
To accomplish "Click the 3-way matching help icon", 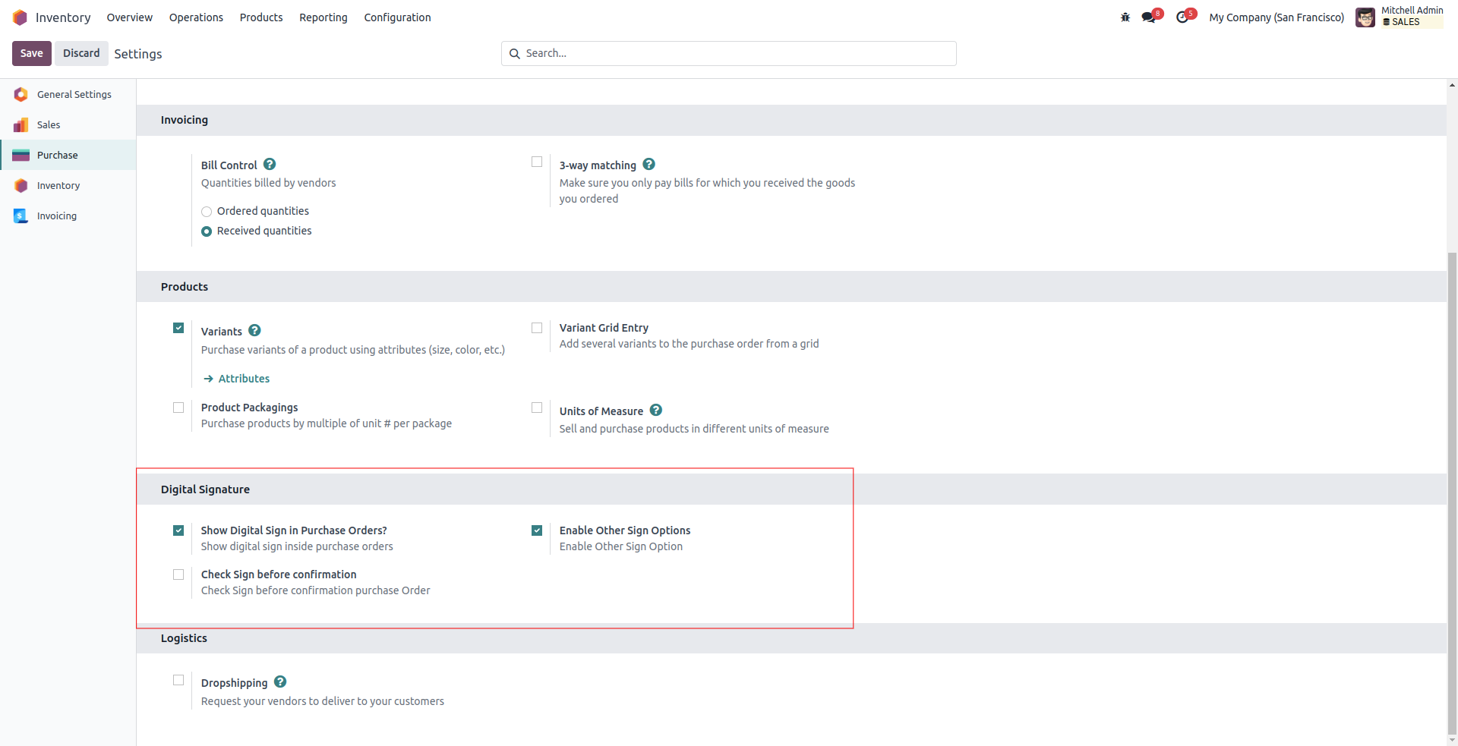I will pyautogui.click(x=649, y=165).
